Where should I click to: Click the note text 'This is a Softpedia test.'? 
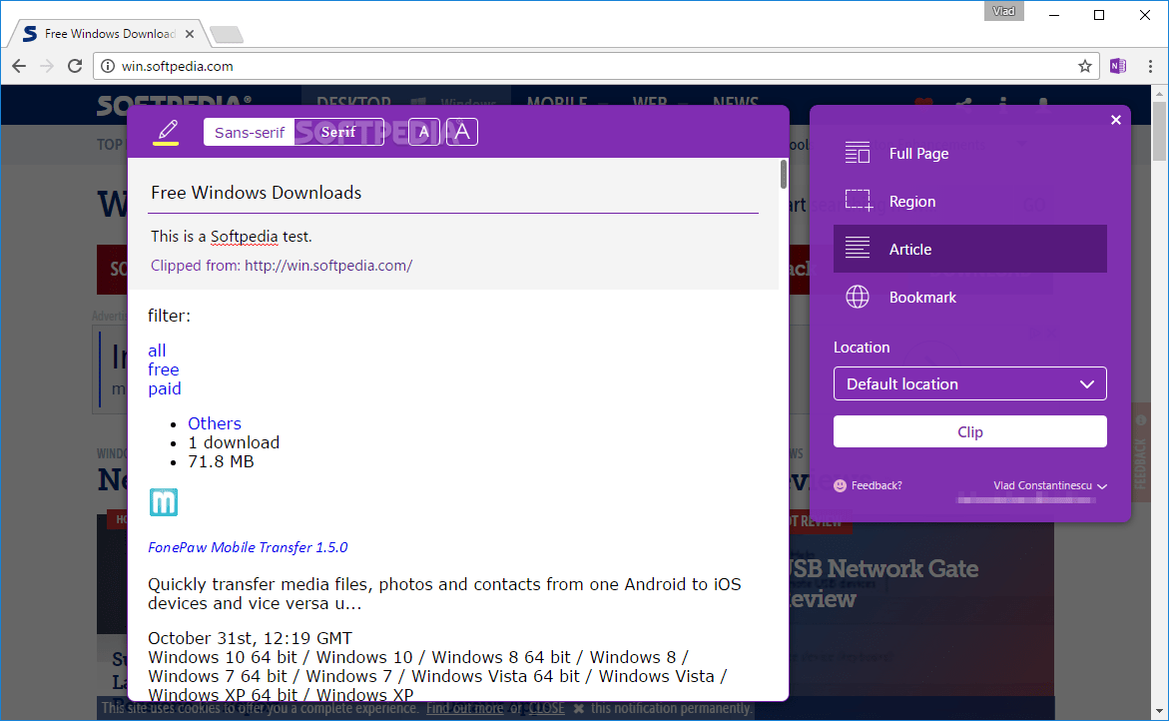coord(232,237)
